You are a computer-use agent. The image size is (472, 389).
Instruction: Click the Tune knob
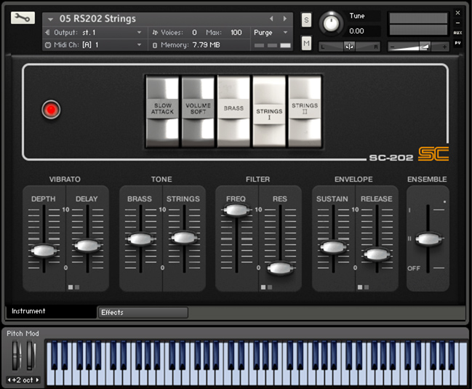tap(331, 23)
